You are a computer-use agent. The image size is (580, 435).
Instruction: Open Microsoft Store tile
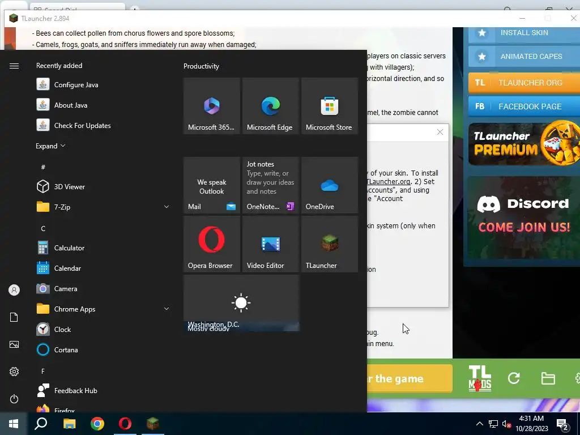(330, 106)
